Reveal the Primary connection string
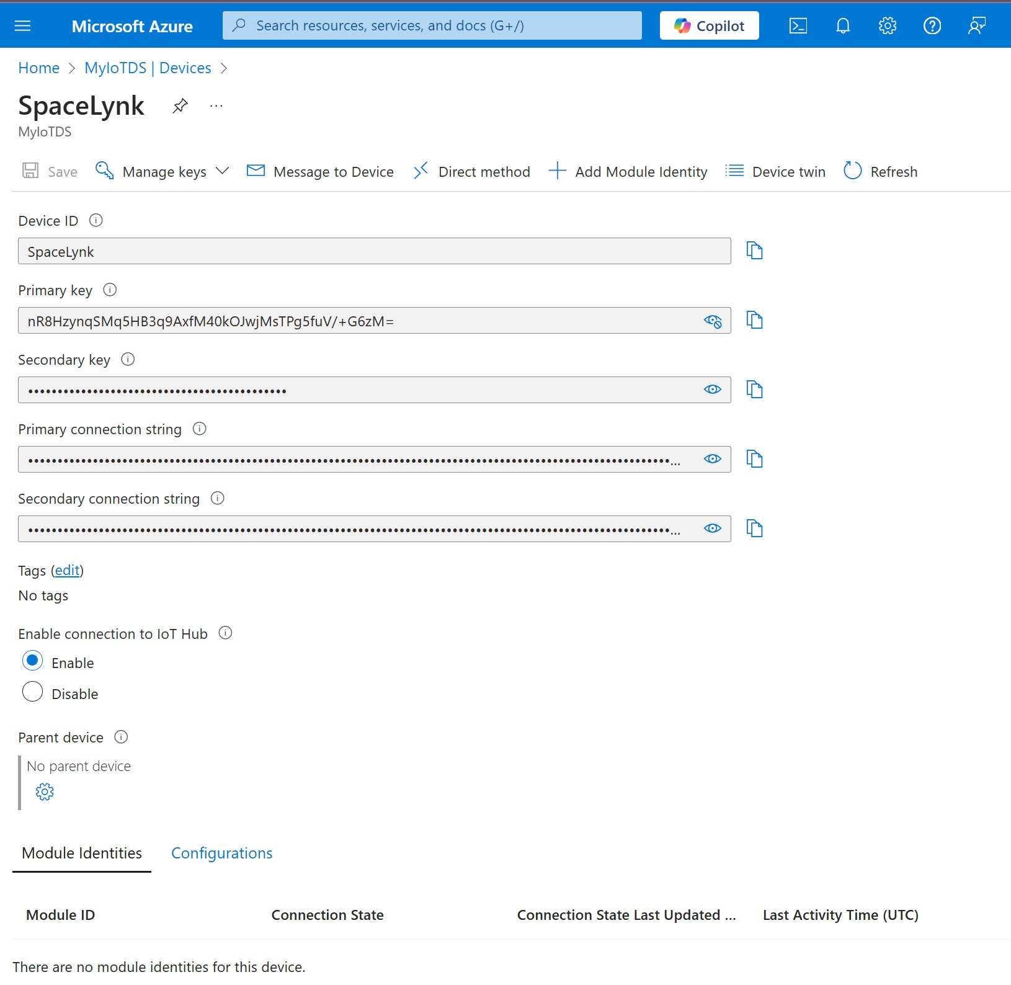1011x985 pixels. pyautogui.click(x=713, y=459)
